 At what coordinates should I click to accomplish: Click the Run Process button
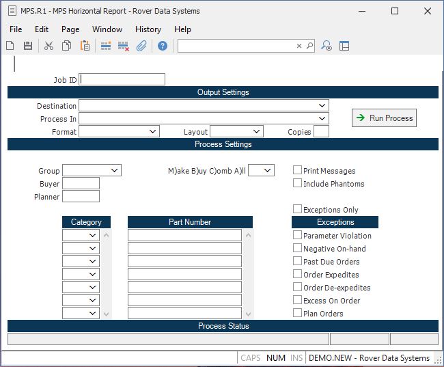pyautogui.click(x=384, y=118)
